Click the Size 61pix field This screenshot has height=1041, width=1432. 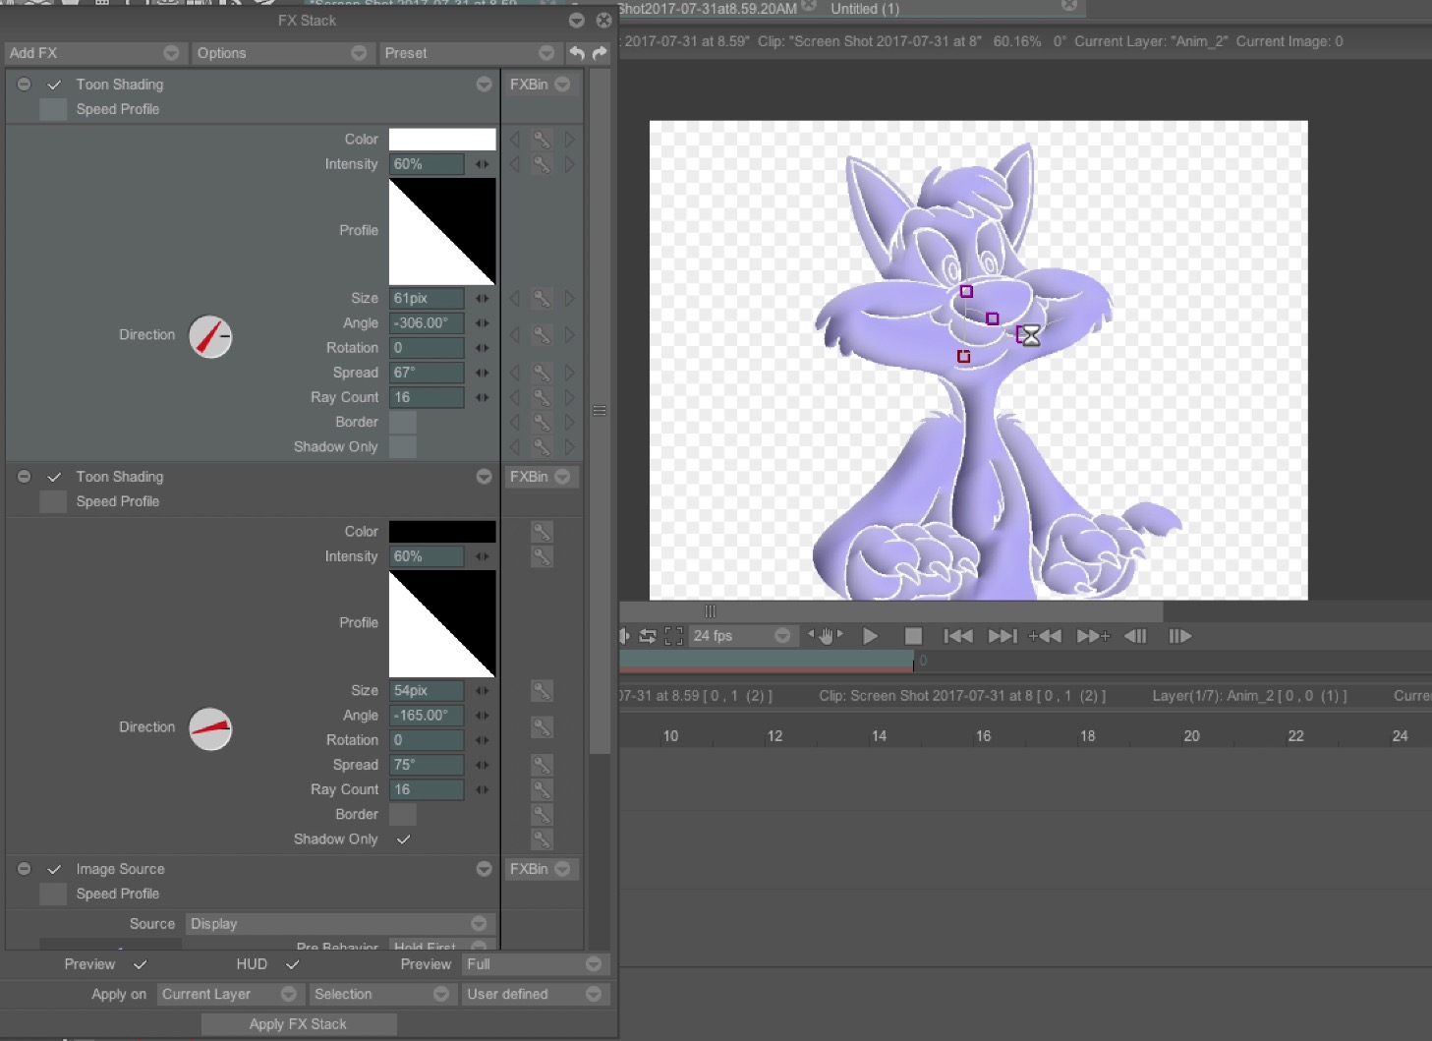(427, 298)
